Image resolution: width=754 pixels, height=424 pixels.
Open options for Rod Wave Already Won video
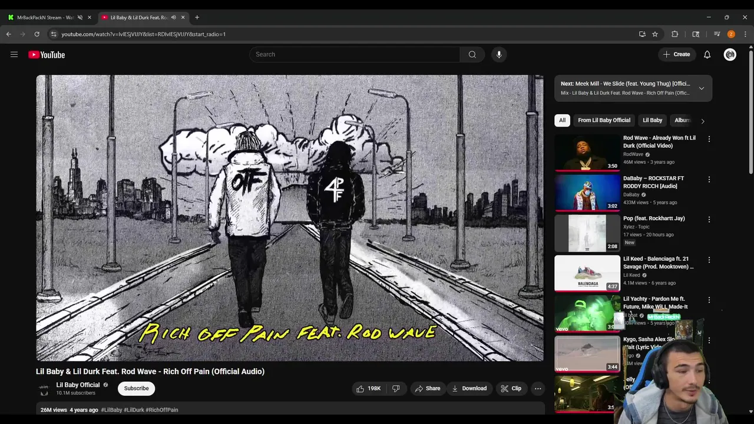[x=709, y=139]
